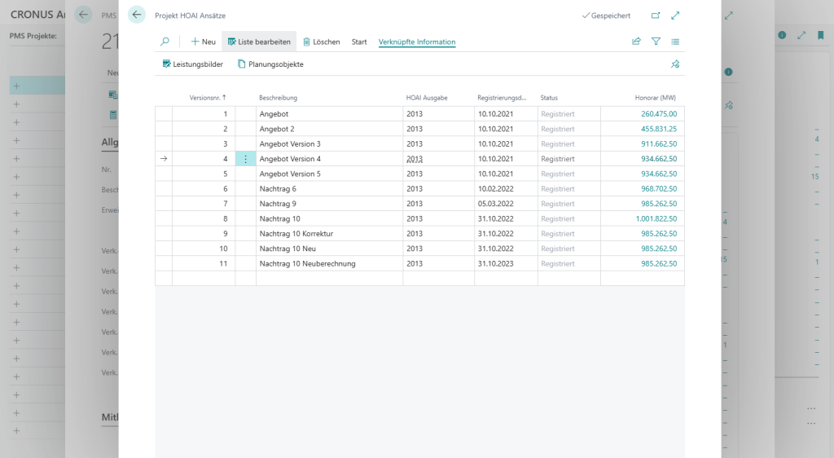Go back from Projekt HOAI Ansätze page
Screen dimensions: 834x458
(x=137, y=15)
